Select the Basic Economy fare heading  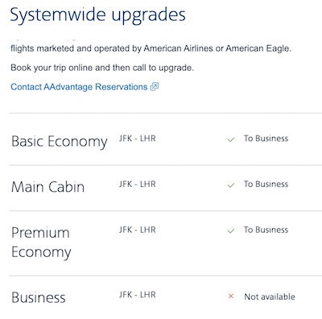coord(60,142)
